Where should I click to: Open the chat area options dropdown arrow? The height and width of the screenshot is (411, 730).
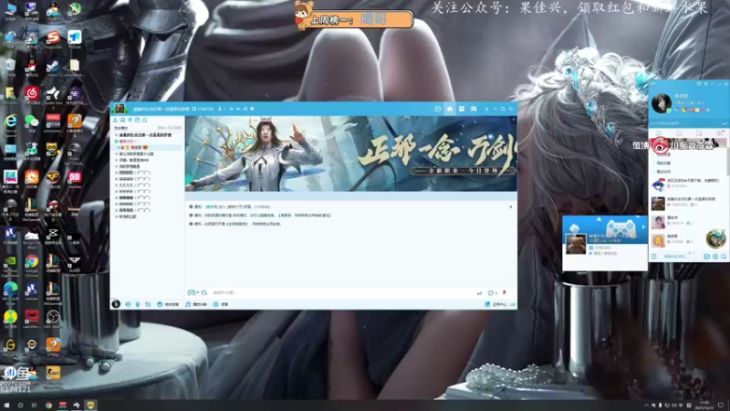[x=511, y=207]
